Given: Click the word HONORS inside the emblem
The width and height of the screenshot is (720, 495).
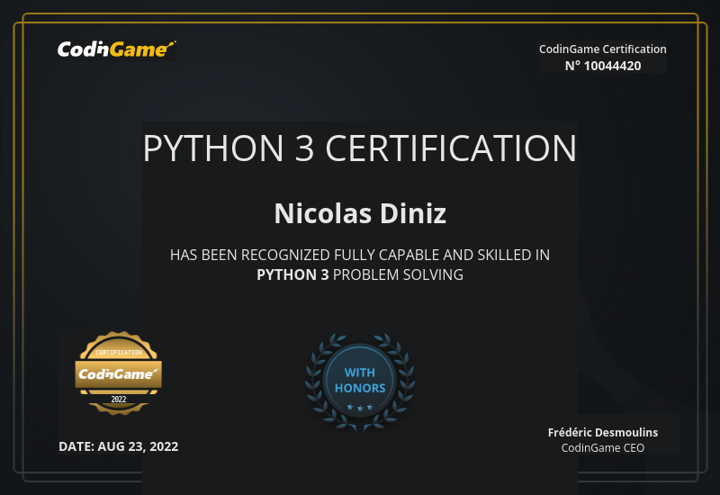Looking at the screenshot, I should [x=360, y=388].
